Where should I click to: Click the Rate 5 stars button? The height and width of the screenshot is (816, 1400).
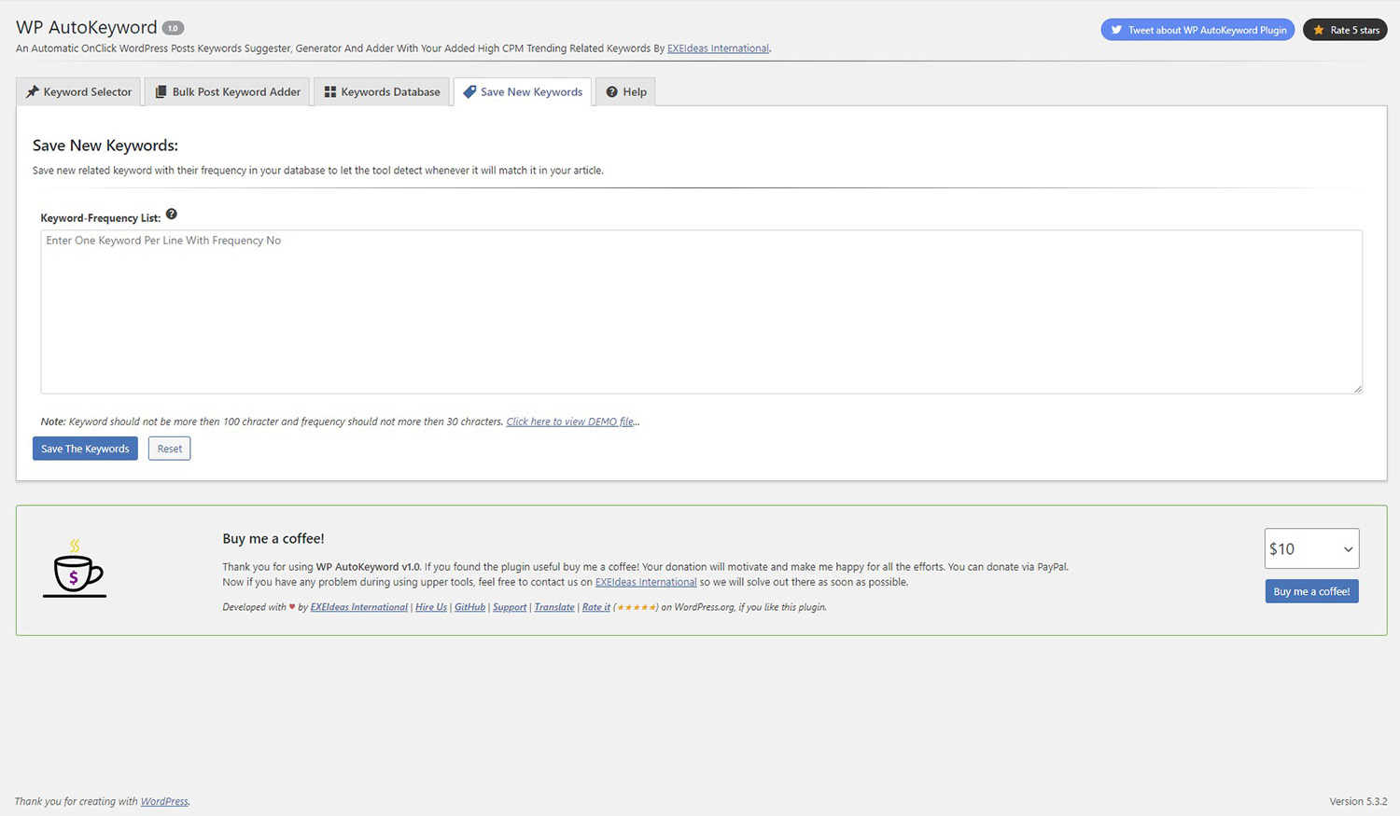point(1345,30)
